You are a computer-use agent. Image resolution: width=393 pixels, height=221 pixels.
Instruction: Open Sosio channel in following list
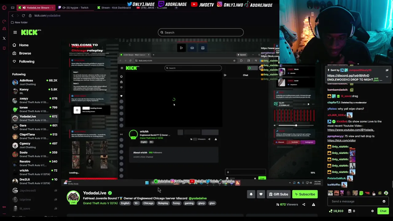pos(35,154)
